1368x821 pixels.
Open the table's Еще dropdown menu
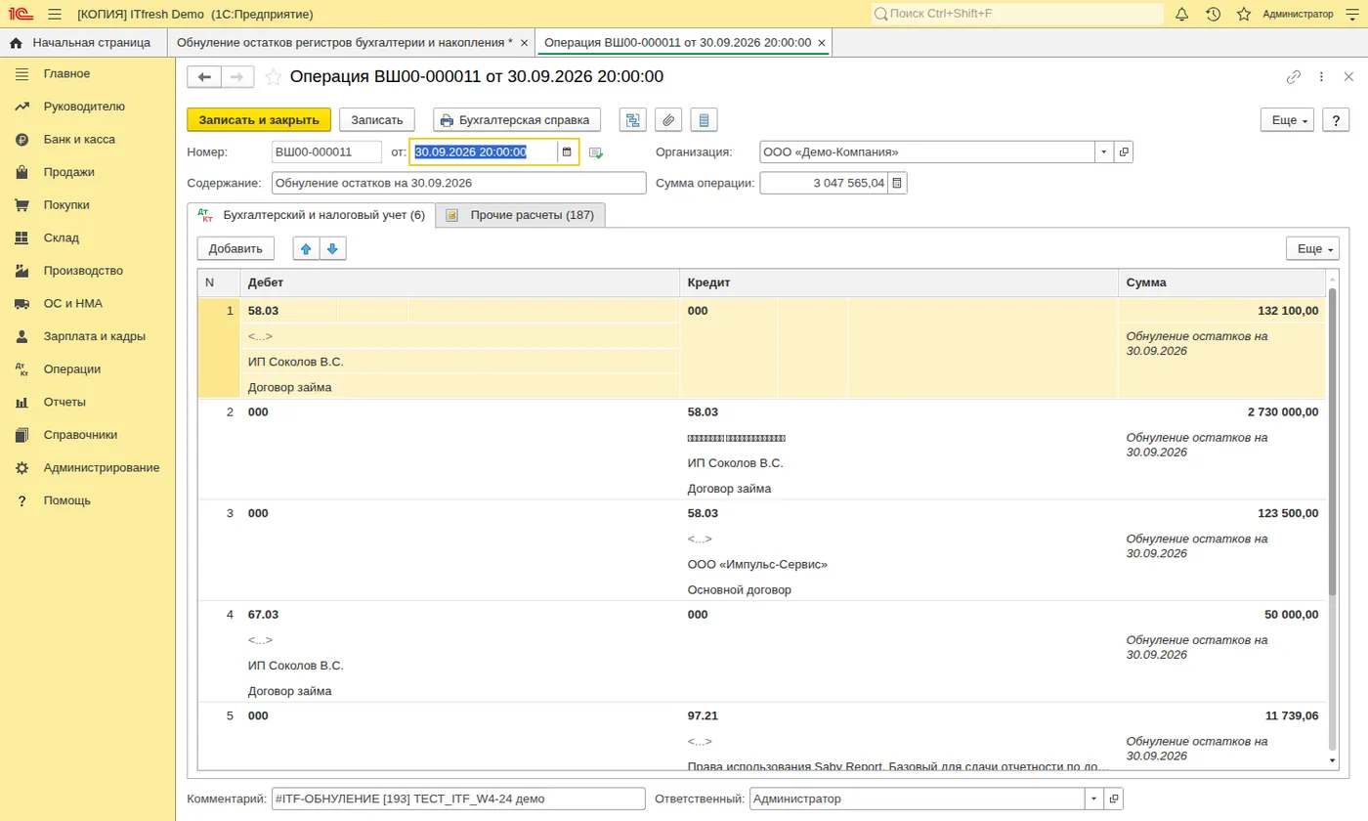pyautogui.click(x=1312, y=248)
